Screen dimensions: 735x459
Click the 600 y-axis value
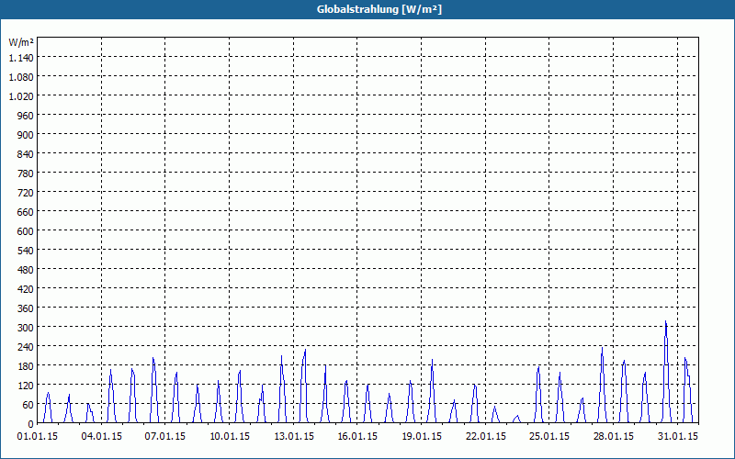[x=25, y=231]
